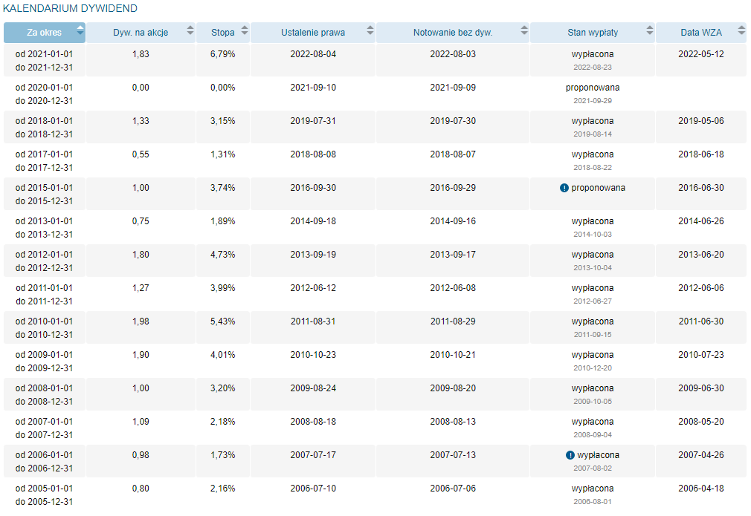Select payout date 2010-12-20

coord(593,369)
